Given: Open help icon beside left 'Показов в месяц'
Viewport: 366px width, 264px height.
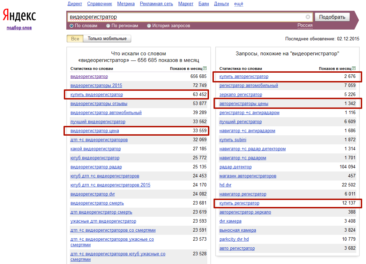Looking at the screenshot, I should 205,68.
